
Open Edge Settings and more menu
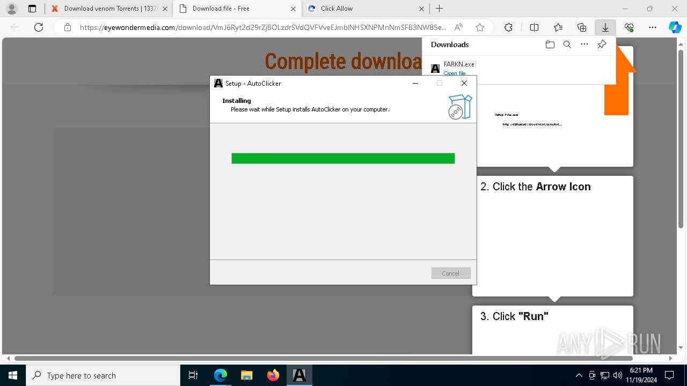tap(653, 27)
